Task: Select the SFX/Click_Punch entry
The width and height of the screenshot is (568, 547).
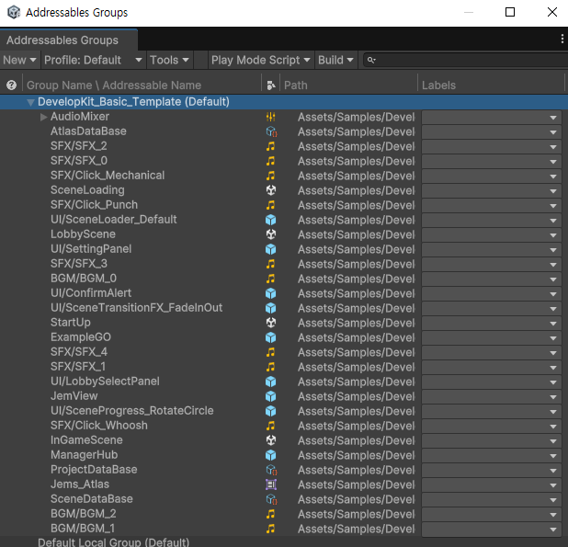Action: [x=94, y=205]
